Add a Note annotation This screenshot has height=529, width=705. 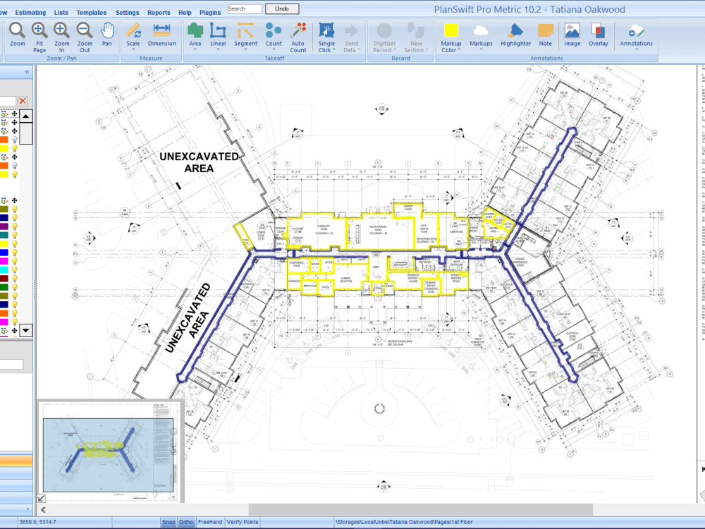(x=546, y=35)
